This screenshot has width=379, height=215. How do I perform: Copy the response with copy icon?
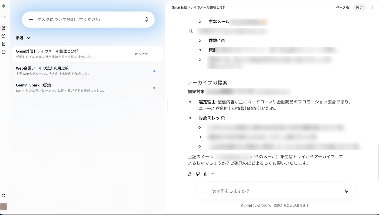pos(206,174)
